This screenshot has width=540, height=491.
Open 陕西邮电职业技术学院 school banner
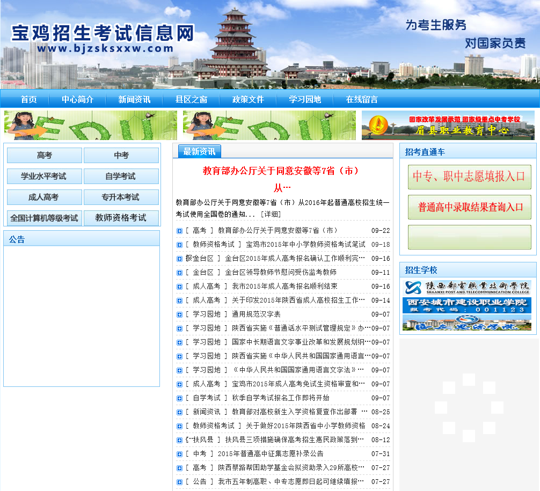pos(467,288)
